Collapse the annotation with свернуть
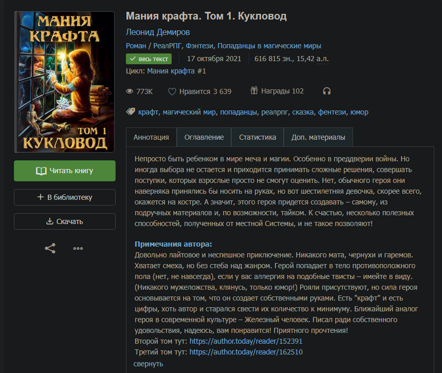 coord(148,364)
